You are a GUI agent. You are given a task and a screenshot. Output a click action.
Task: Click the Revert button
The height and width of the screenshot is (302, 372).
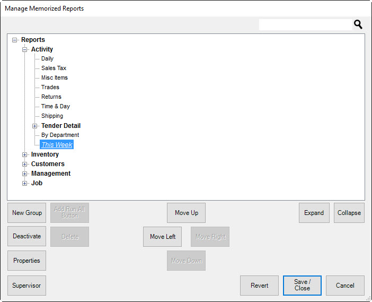tap(259, 285)
